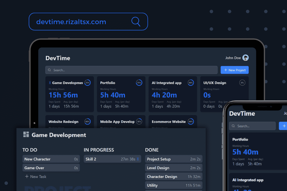The image size is (287, 191).
Task: Click the phone Search field
Action: (252, 126)
